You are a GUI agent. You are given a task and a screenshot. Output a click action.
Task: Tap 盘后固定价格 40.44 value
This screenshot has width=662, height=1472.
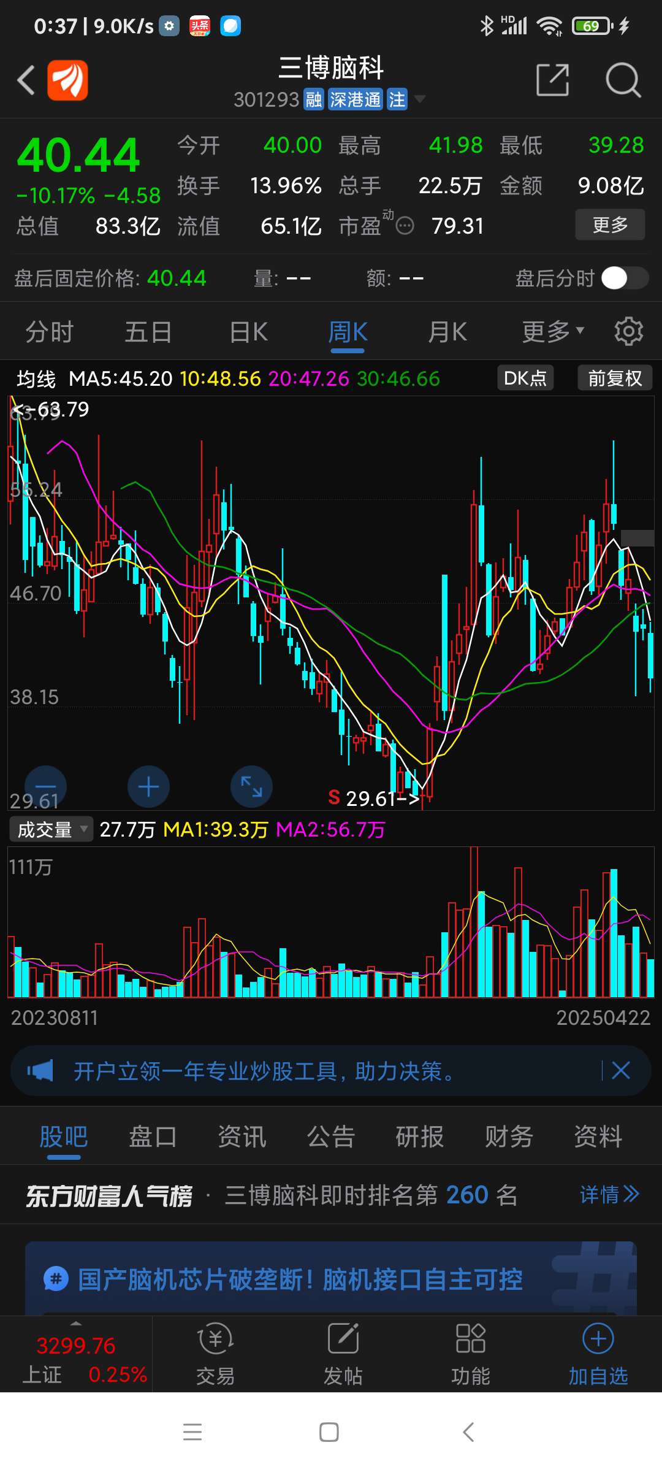pos(177,278)
